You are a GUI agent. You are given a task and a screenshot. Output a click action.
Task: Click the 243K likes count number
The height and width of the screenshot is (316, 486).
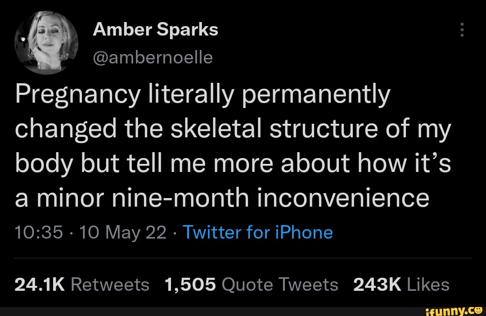377,284
